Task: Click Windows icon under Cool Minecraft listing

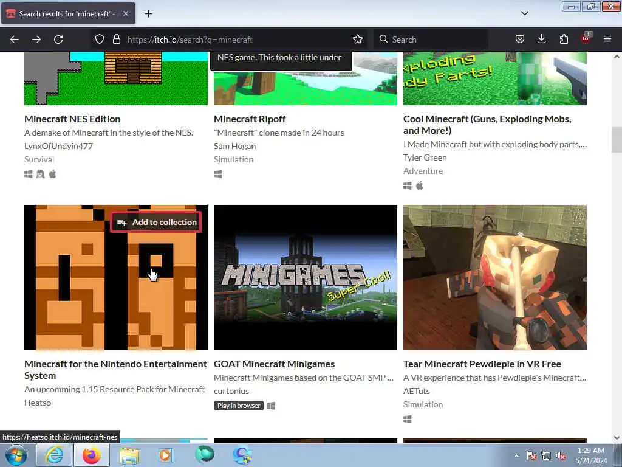Action: pyautogui.click(x=408, y=185)
